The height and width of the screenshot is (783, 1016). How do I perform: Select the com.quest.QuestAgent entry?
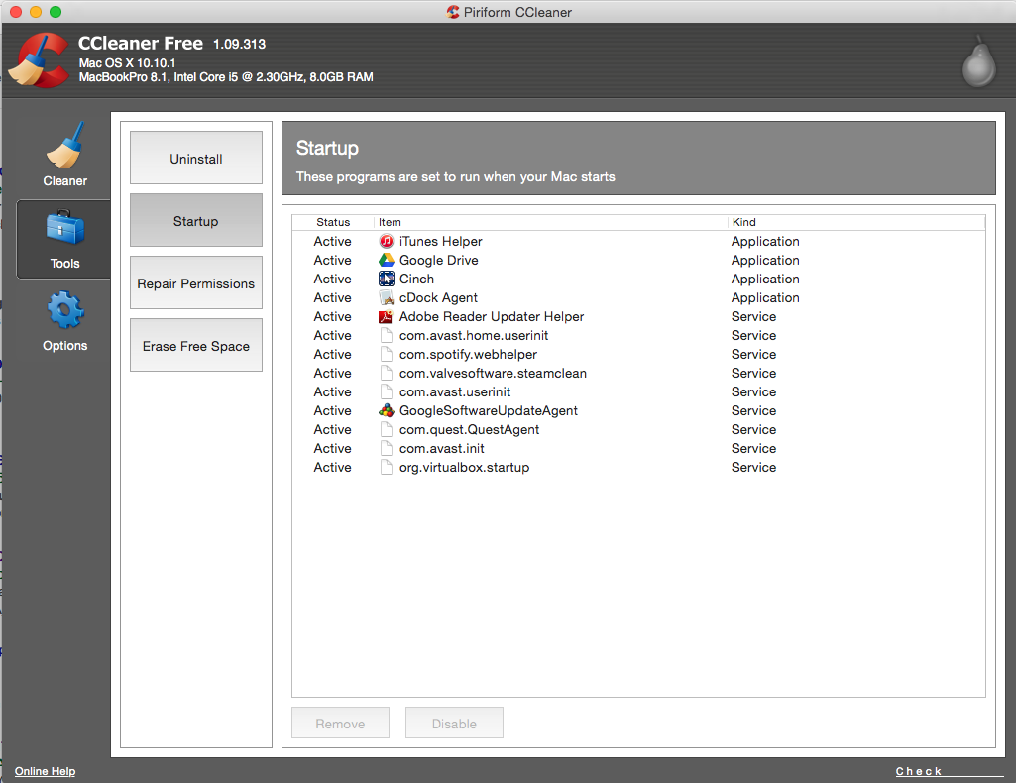638,429
